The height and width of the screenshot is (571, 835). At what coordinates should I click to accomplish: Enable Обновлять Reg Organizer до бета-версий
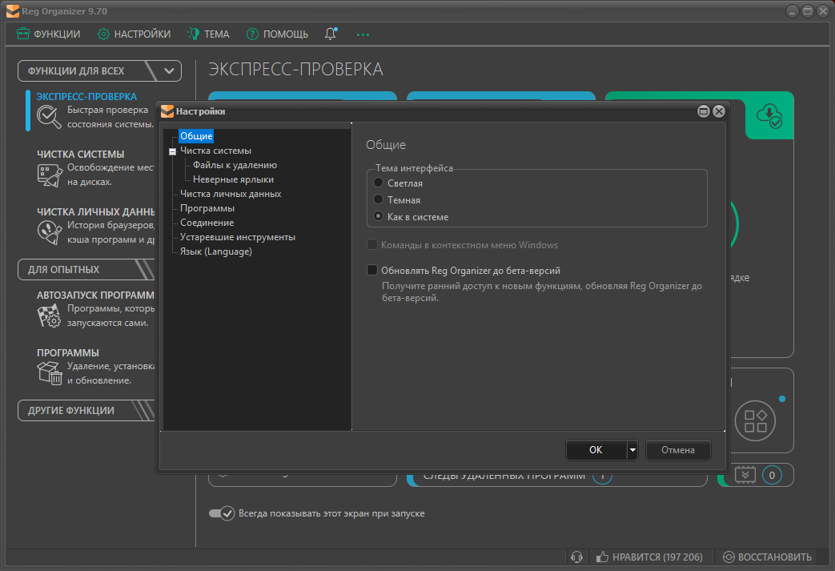[x=372, y=270]
